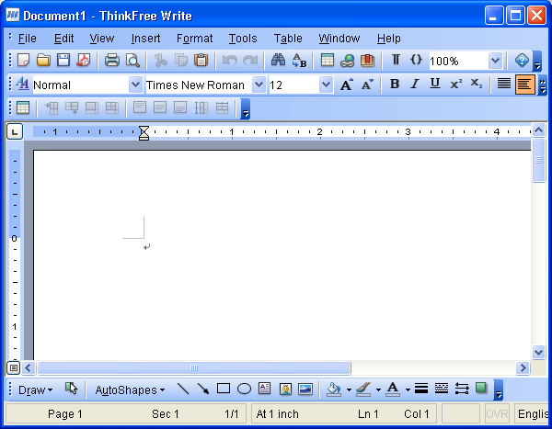Create a new document via toolbar icon
552x429 pixels.
pyautogui.click(x=23, y=60)
